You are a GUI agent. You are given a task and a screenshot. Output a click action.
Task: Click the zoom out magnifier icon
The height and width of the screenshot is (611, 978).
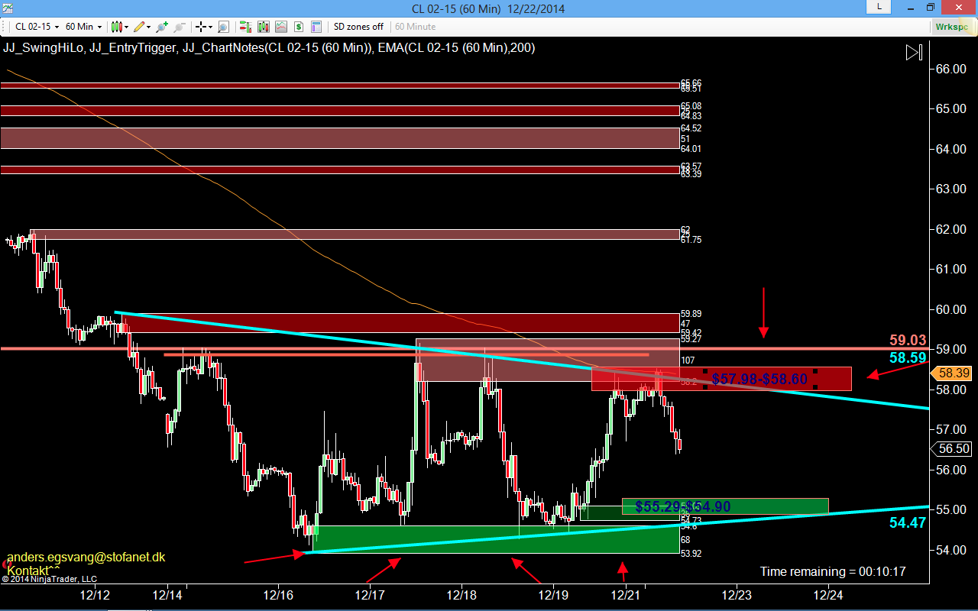coord(180,27)
